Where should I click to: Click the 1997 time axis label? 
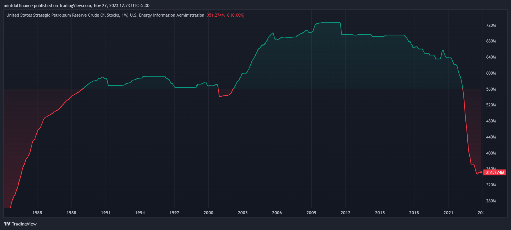pos(174,213)
